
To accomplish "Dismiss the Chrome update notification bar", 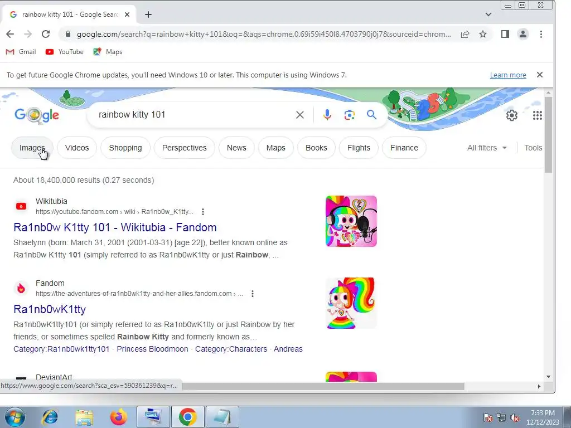I will [540, 75].
